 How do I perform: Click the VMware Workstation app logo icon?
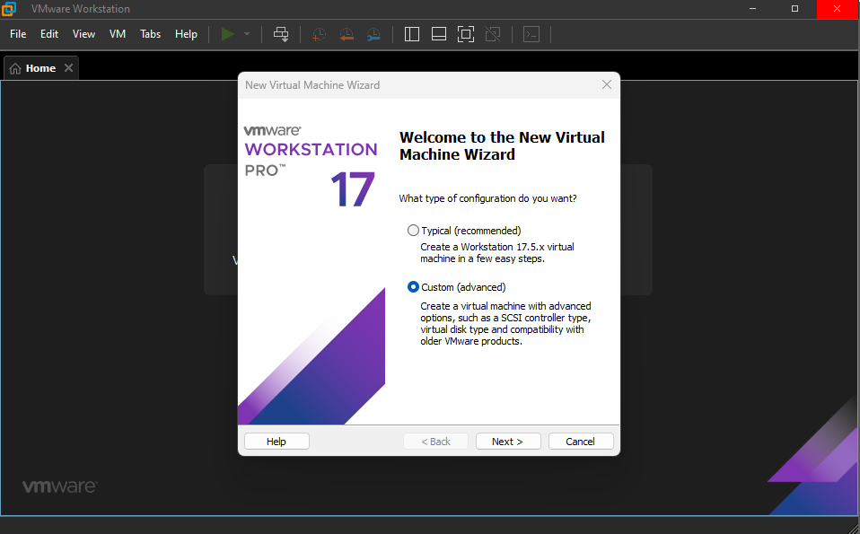click(9, 9)
